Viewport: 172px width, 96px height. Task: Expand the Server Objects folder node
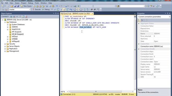(x=5, y=46)
